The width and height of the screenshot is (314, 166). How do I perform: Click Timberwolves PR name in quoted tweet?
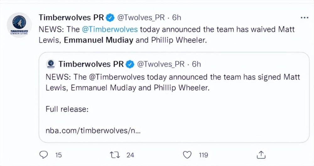[91, 64]
